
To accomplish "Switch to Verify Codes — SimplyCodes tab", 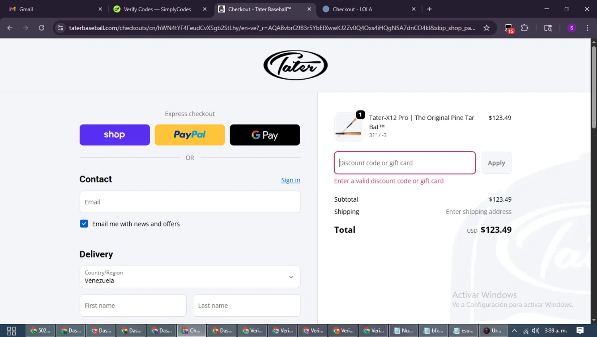I will tap(158, 9).
